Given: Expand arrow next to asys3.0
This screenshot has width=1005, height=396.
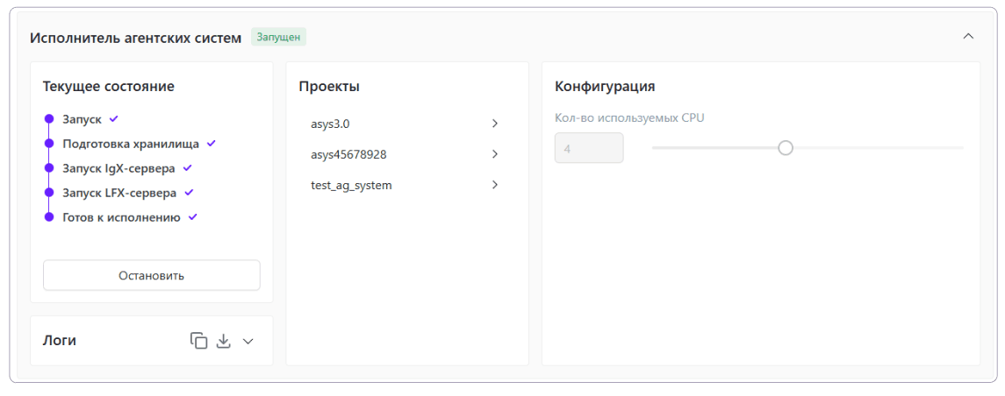Looking at the screenshot, I should coord(495,124).
